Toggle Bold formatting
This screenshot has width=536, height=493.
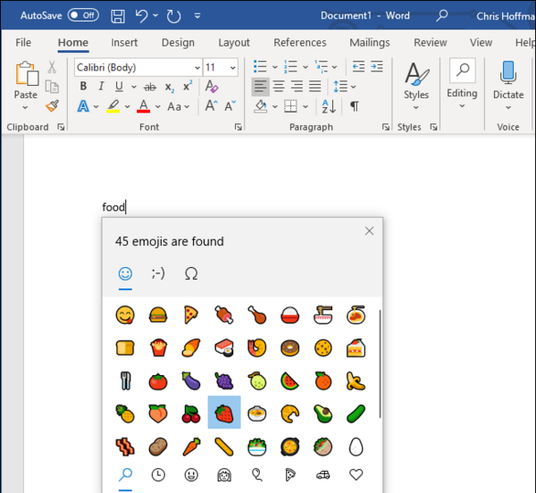[x=83, y=86]
